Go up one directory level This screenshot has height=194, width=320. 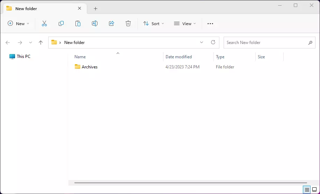tap(41, 43)
